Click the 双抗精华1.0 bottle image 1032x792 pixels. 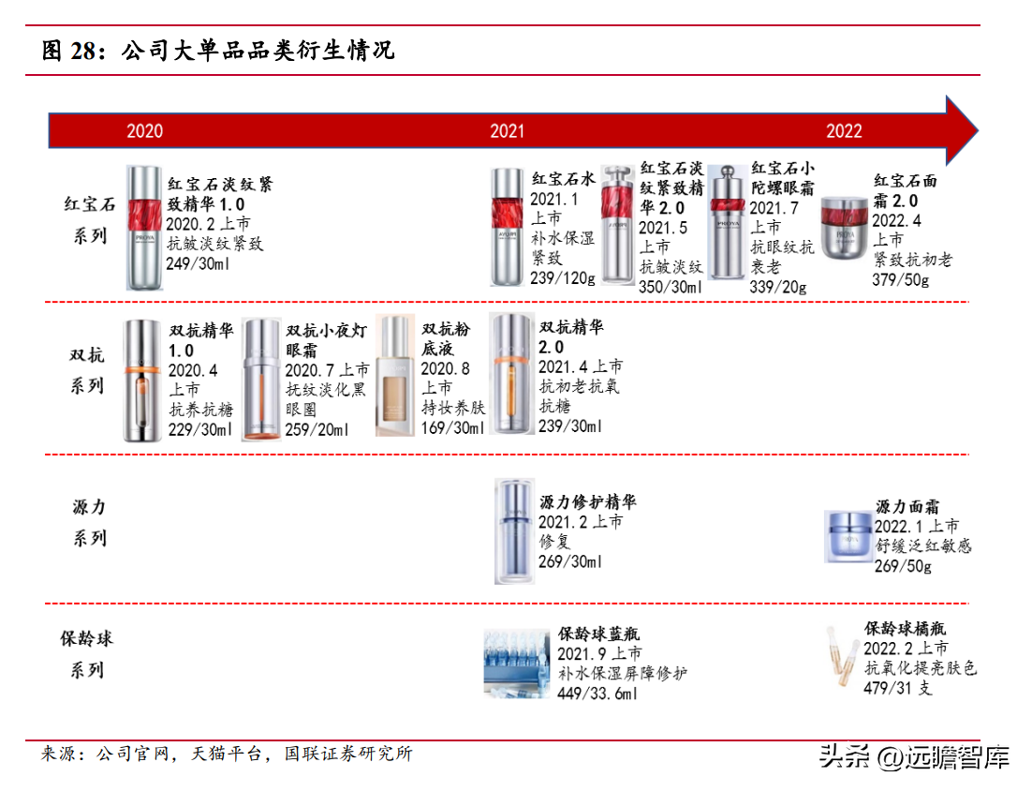[x=142, y=381]
